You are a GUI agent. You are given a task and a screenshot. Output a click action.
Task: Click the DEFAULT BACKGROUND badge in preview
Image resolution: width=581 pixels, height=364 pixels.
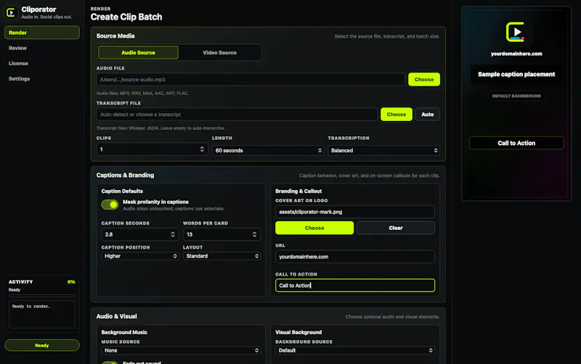coord(516,96)
